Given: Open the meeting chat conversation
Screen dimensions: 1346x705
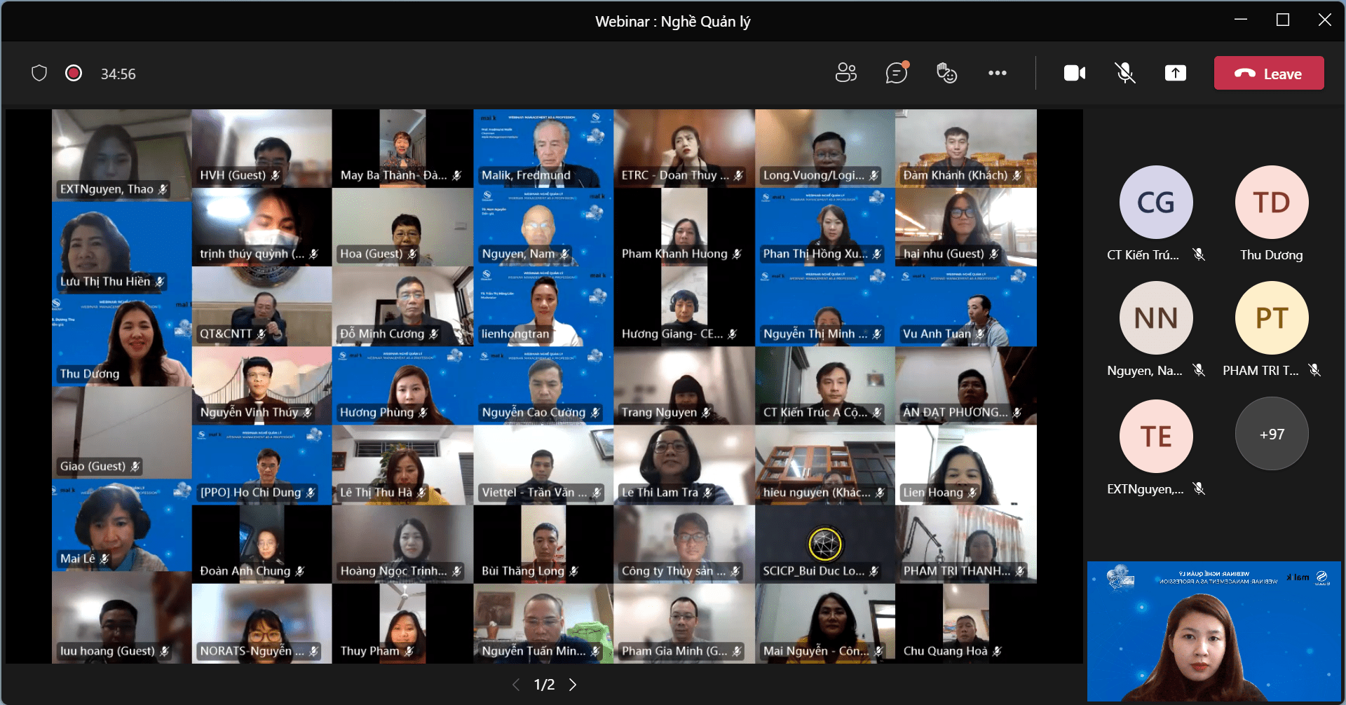Looking at the screenshot, I should point(896,73).
